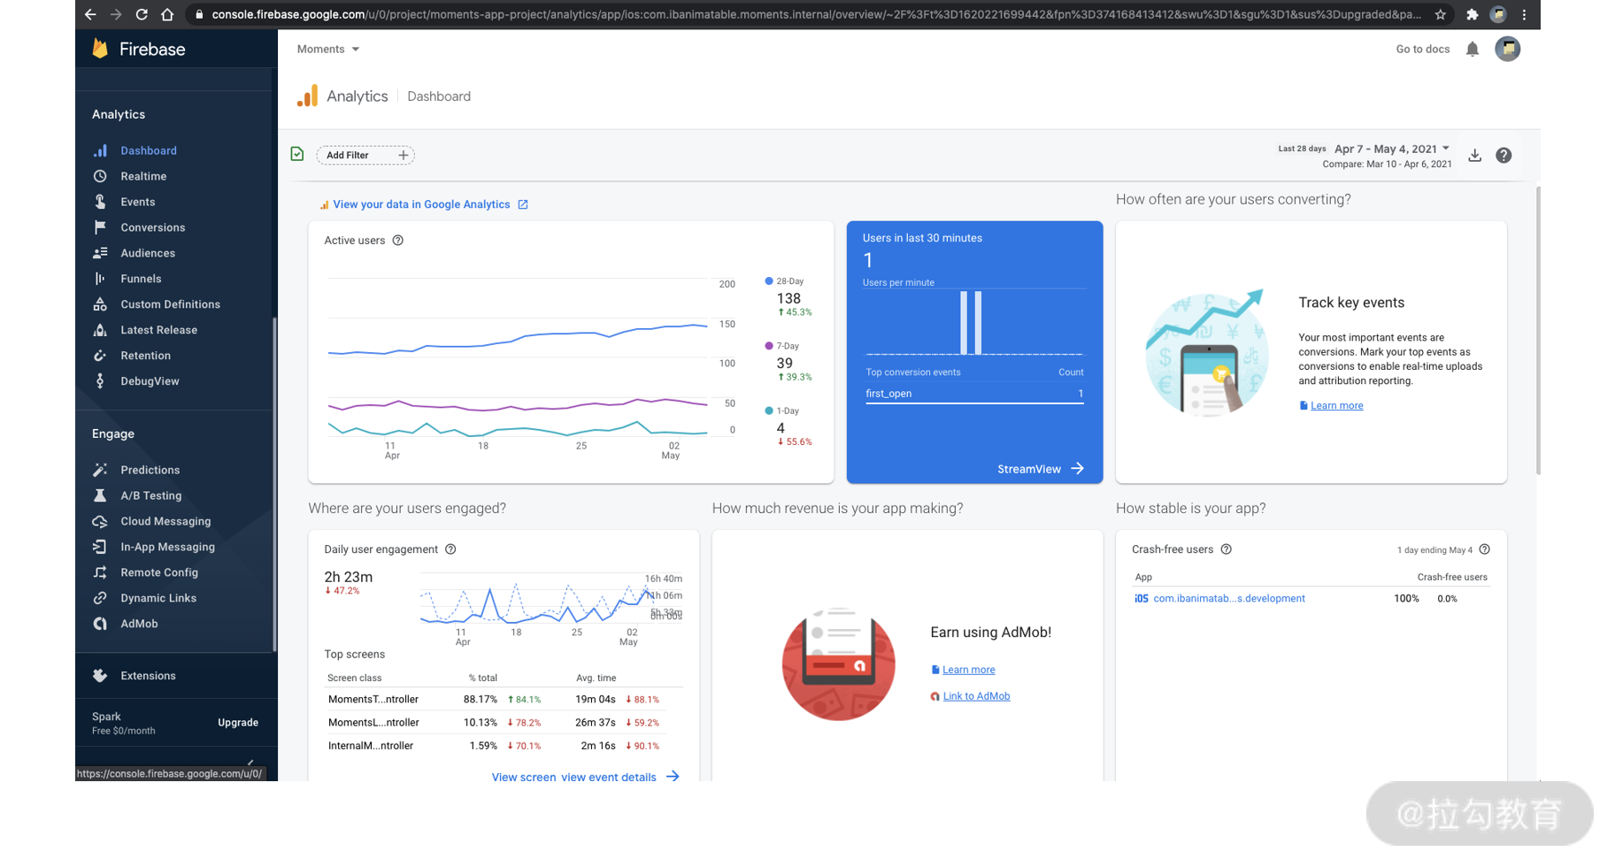Open Predictions magic wand icon

point(100,470)
